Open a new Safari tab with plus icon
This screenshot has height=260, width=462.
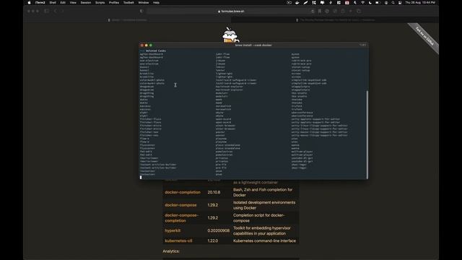point(351,12)
